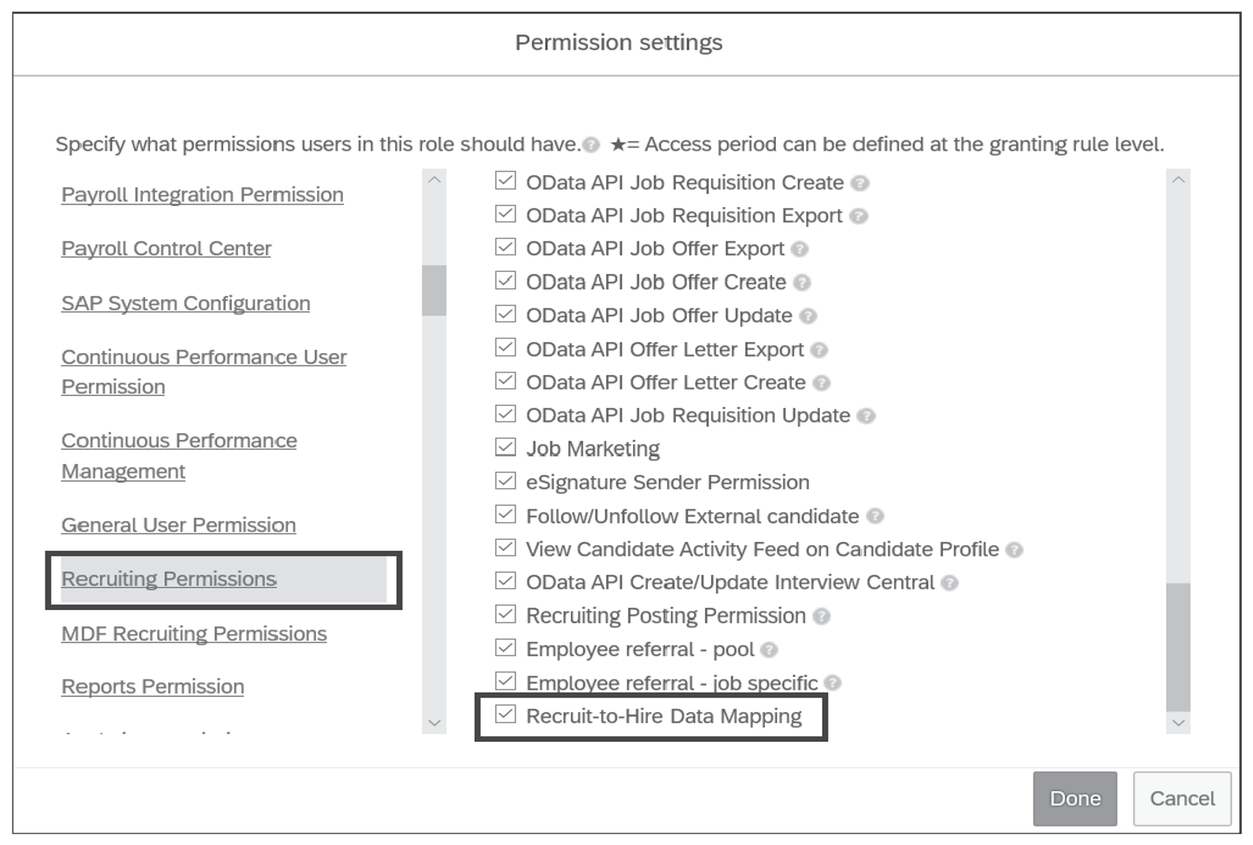1253x845 pixels.
Task: Click the Cancel button
Action: (x=1181, y=799)
